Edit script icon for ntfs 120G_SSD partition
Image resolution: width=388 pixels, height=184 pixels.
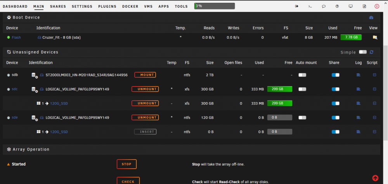pos(375,132)
